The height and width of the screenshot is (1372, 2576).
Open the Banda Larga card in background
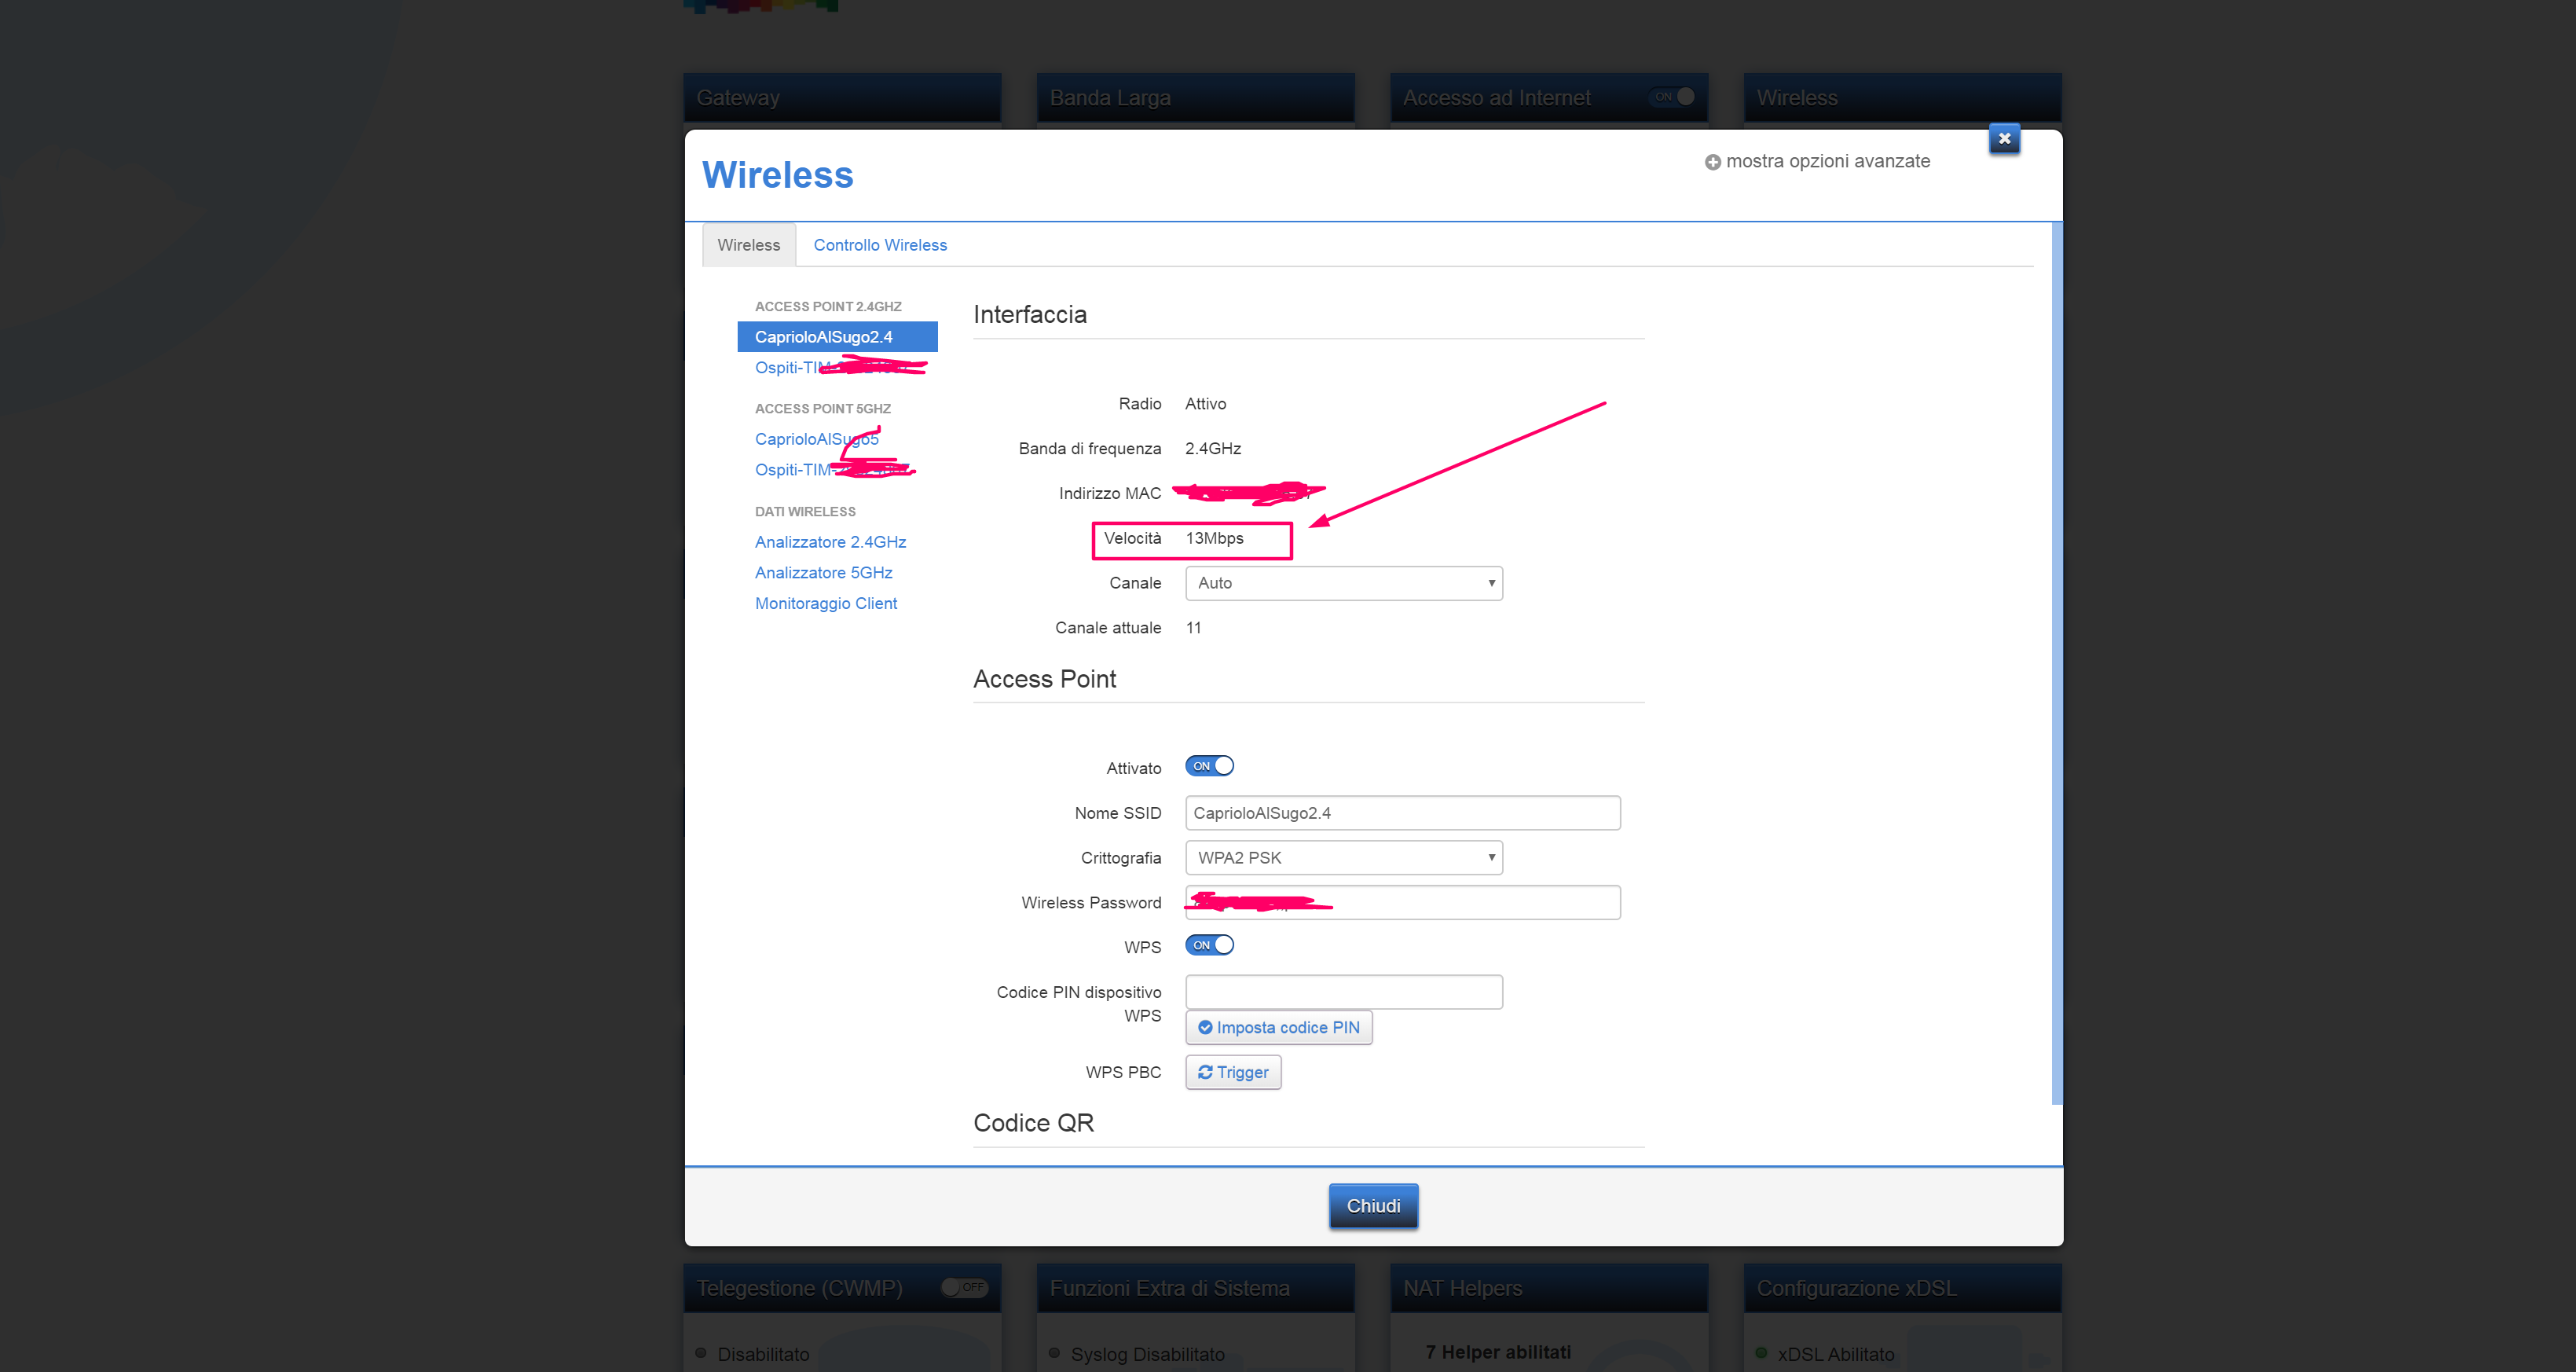1195,98
